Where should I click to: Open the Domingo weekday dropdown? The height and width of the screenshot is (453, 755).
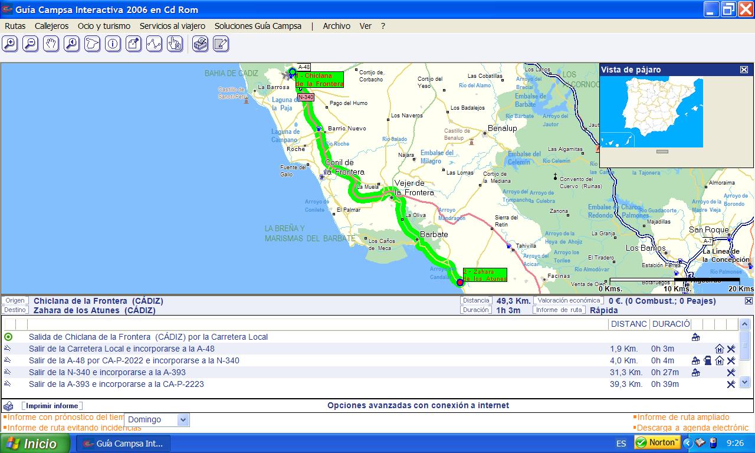pyautogui.click(x=183, y=419)
